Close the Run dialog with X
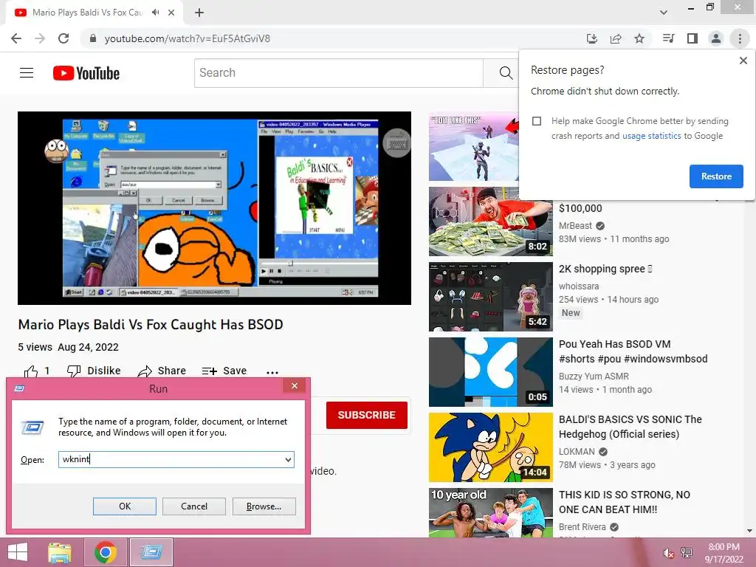The height and width of the screenshot is (567, 756). pyautogui.click(x=294, y=385)
